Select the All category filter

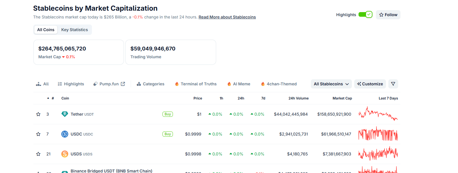(42, 84)
